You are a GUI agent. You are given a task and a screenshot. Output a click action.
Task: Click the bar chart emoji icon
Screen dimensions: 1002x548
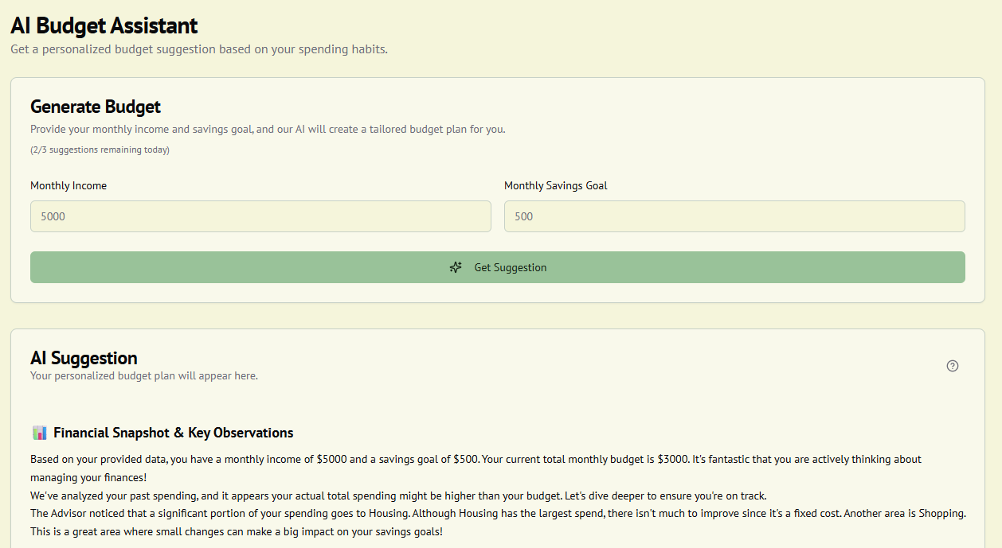(x=40, y=433)
